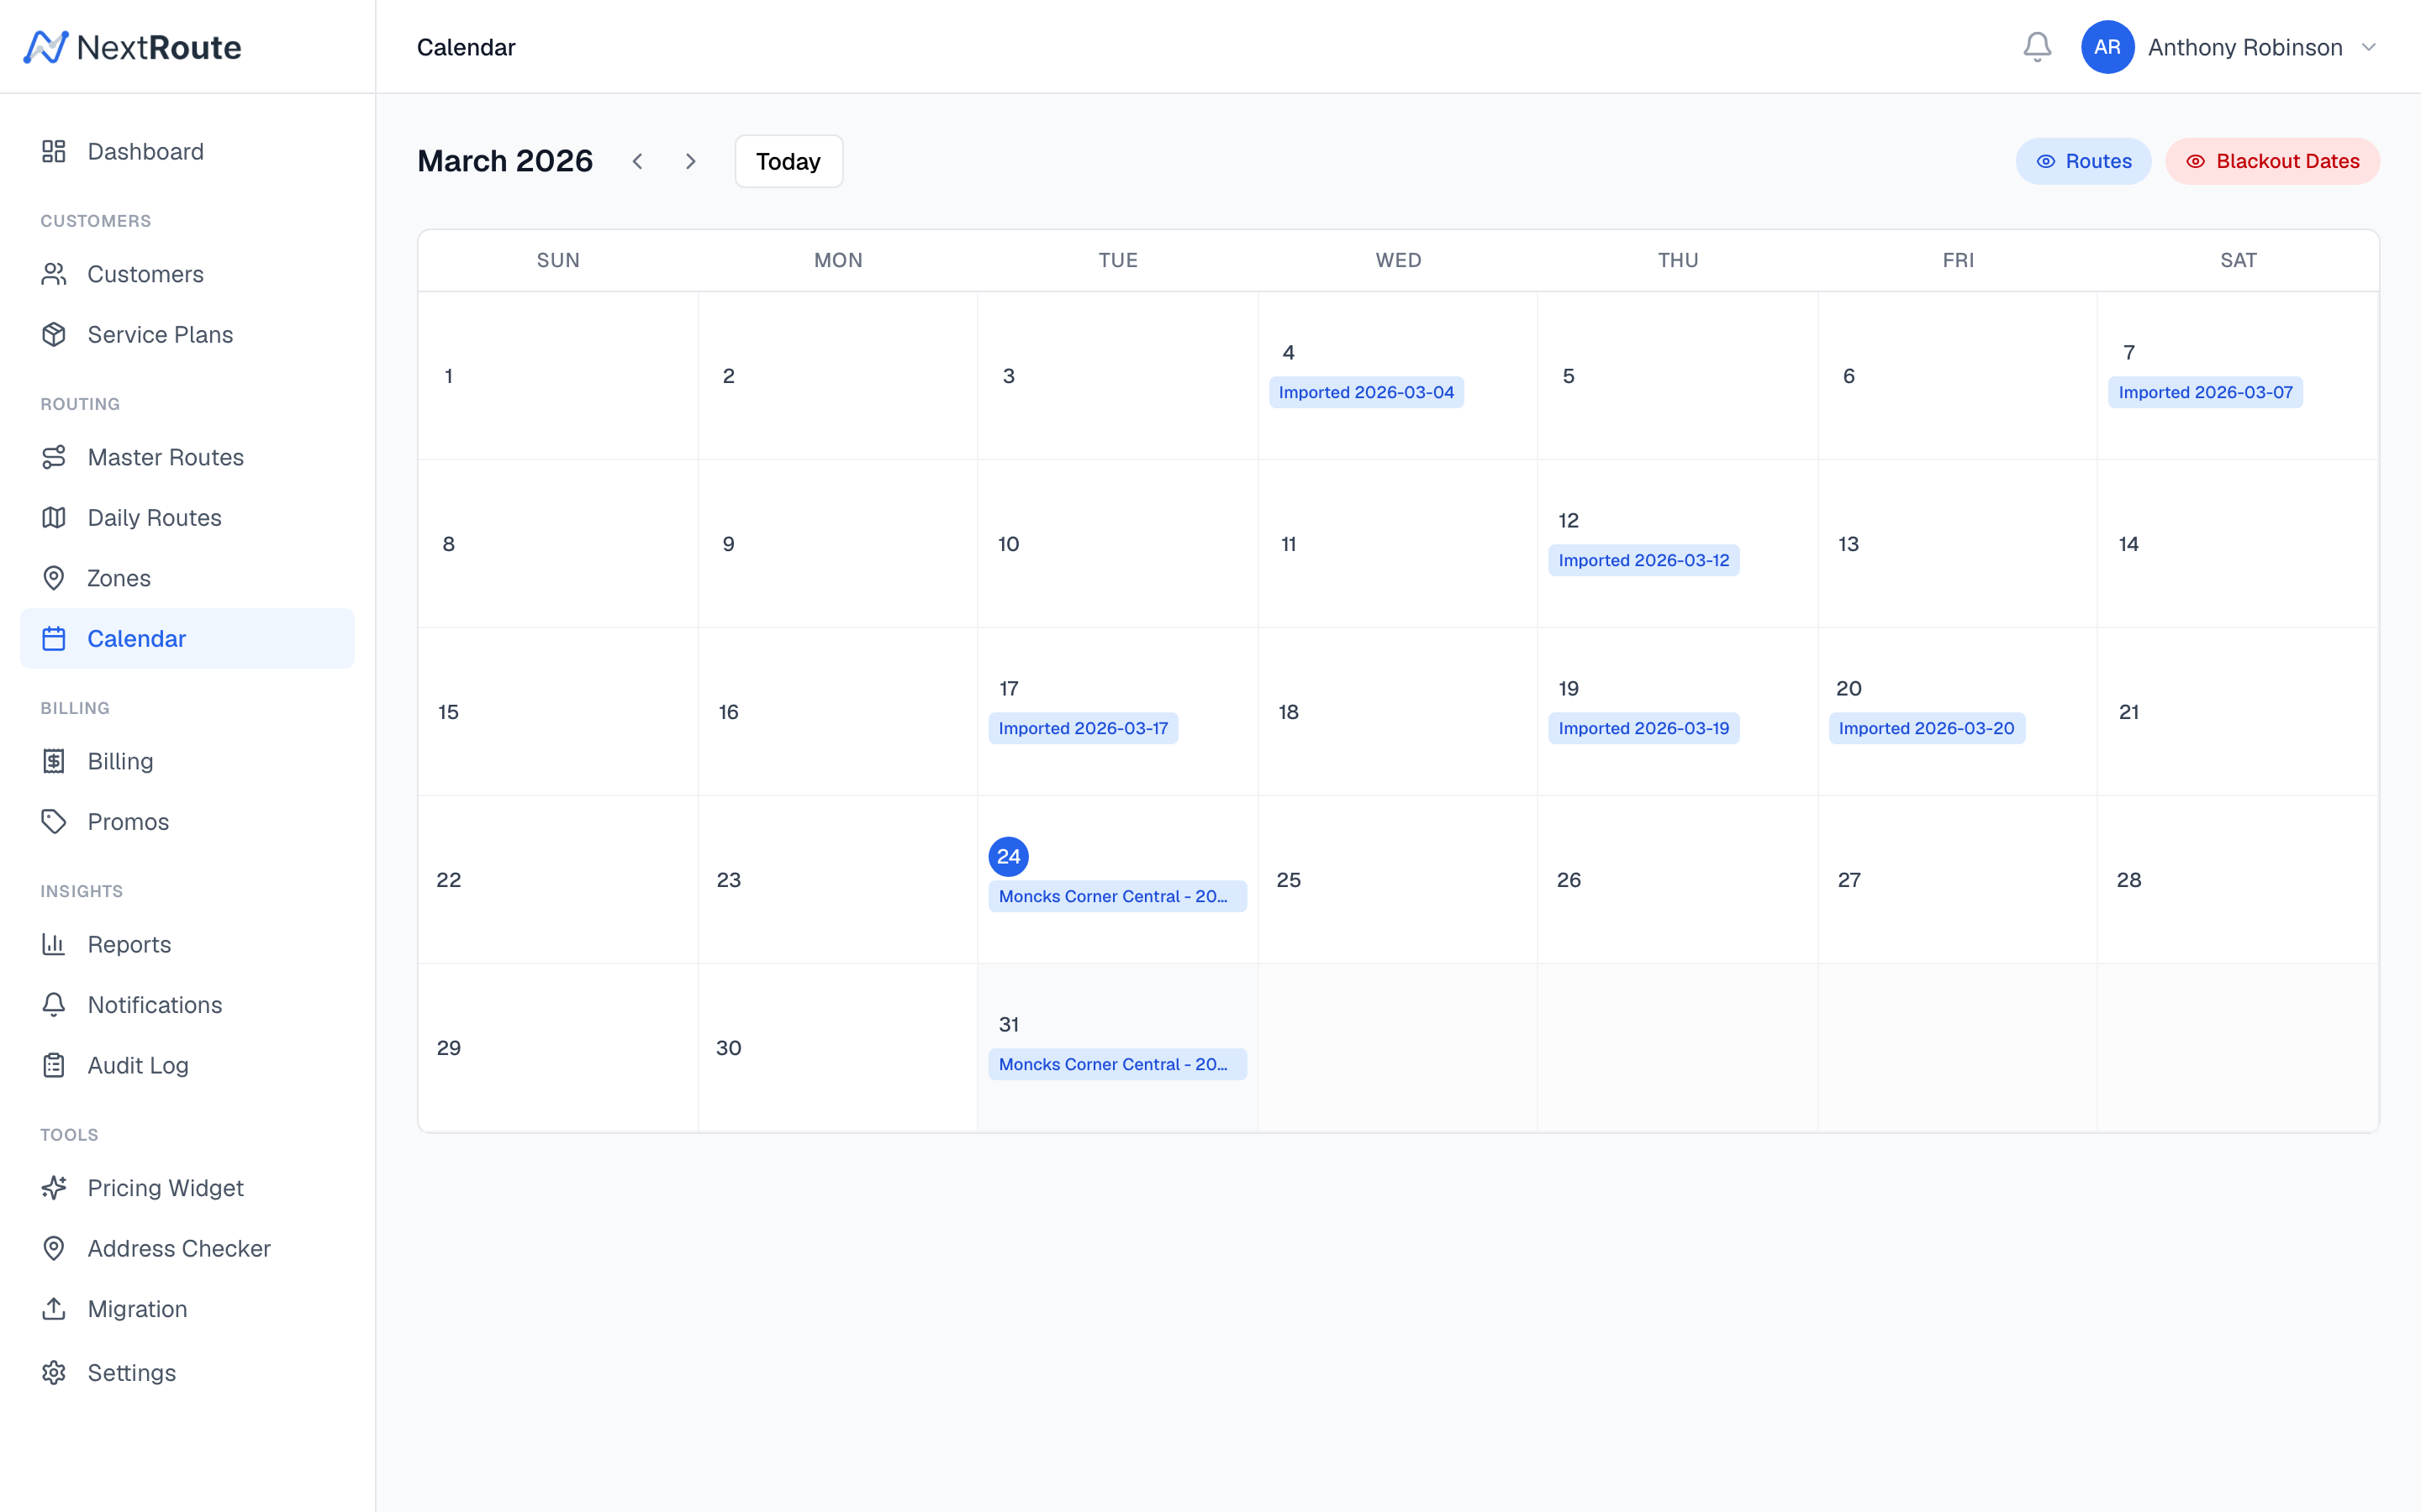Click the Today button
This screenshot has width=2421, height=1512.
tap(788, 160)
